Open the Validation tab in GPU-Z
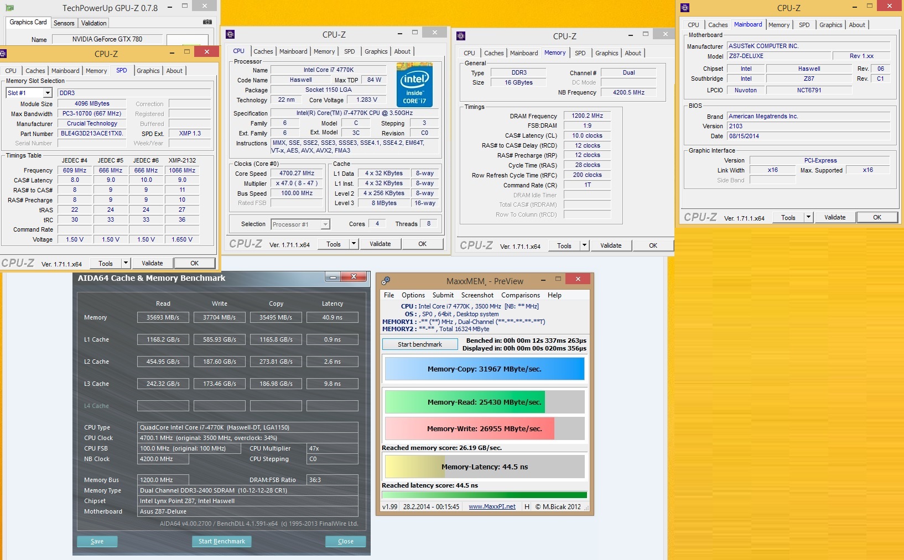Viewport: 904px width, 560px height. click(x=93, y=23)
